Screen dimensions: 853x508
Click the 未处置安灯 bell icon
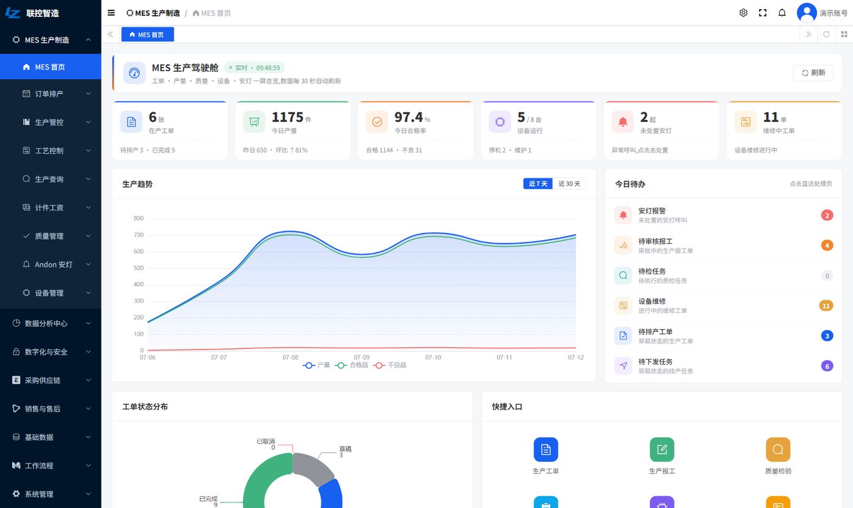pos(623,122)
